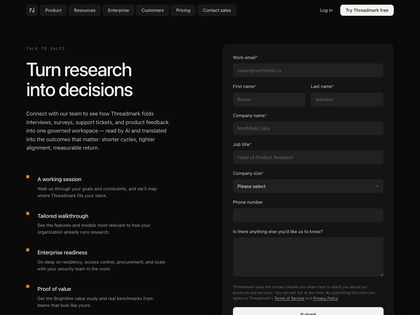The height and width of the screenshot is (315, 420).
Task: Focus the Work email field
Action: (x=308, y=70)
